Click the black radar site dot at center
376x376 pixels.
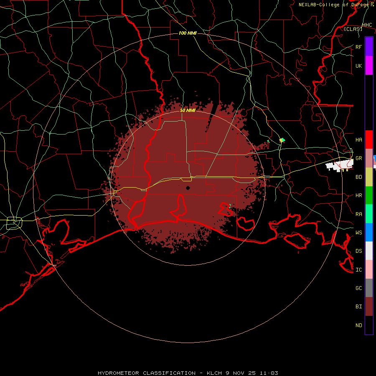point(188,188)
